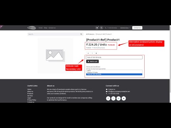Image resolution: width=171 pixels, height=128 pixels.
Task: Click the Add to cart button
Action: 92,62
